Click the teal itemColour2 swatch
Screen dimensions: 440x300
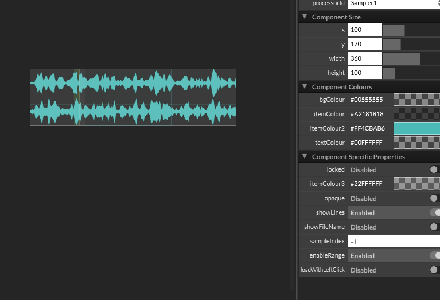(x=416, y=128)
